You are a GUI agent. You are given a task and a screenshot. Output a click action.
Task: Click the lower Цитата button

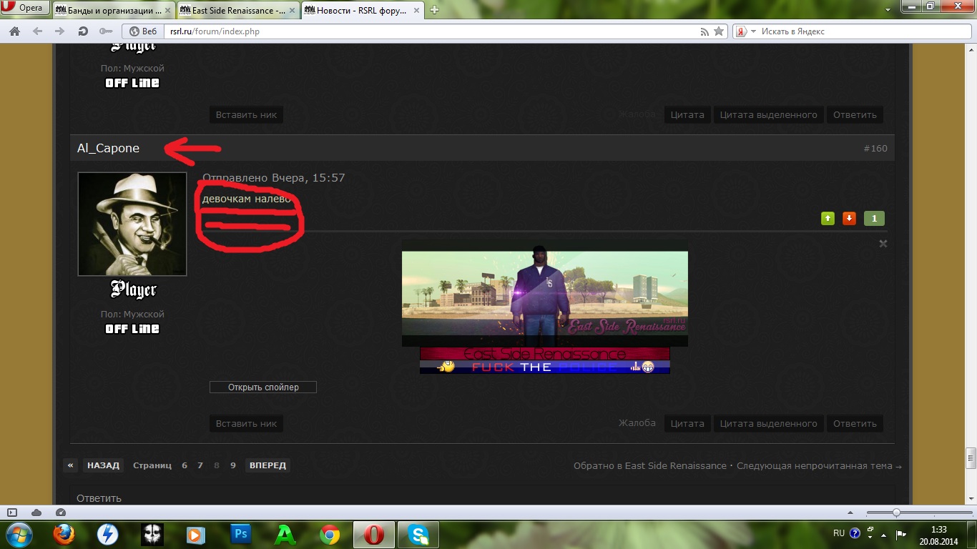click(x=687, y=423)
